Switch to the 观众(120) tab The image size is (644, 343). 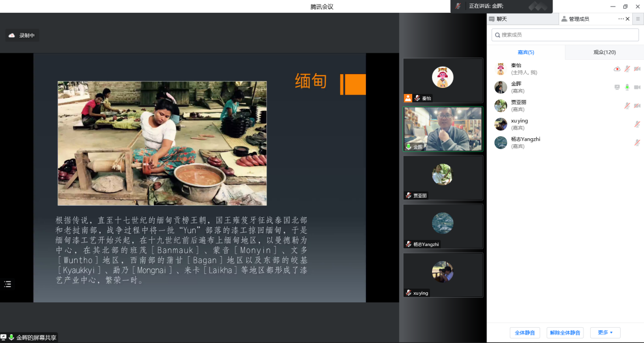[x=604, y=52]
